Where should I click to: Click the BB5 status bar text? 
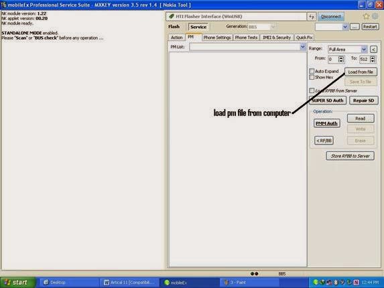tap(282, 273)
